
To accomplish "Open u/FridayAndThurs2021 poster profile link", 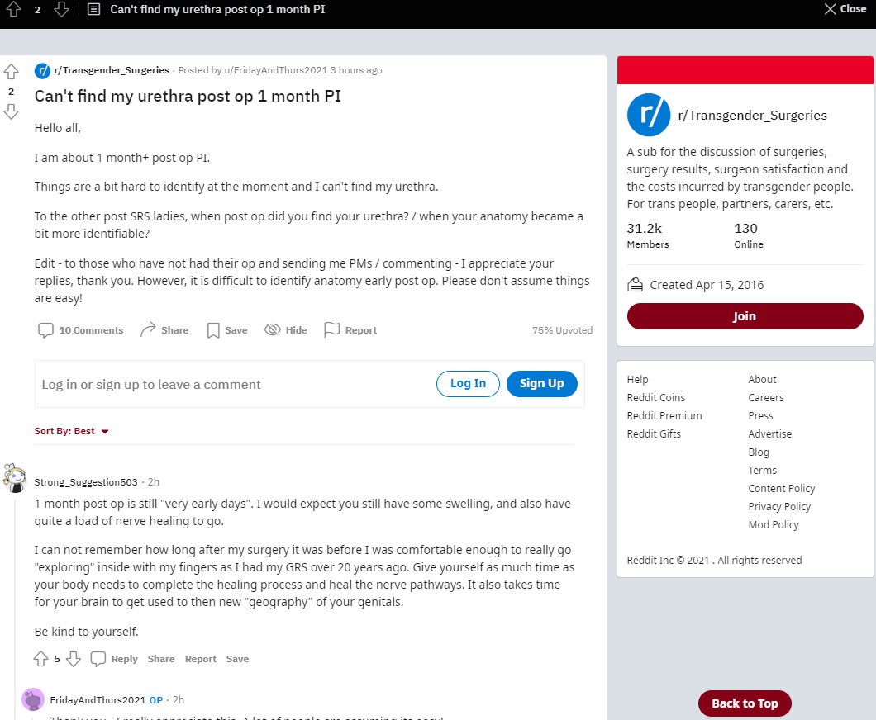I will click(x=275, y=70).
